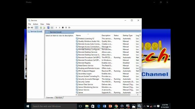
Task: Open the Photos app taskbar icon
Action: [134, 106]
